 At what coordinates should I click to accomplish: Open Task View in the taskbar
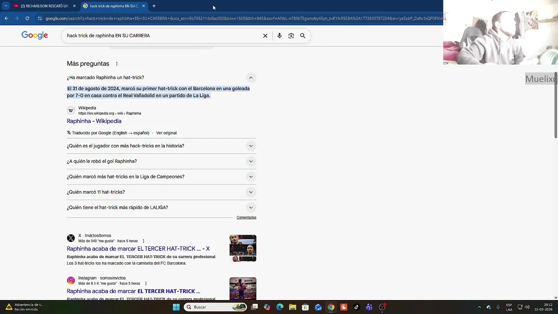(255, 307)
